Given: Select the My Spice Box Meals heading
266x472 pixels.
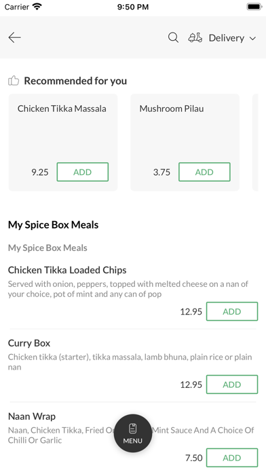Looking at the screenshot, I should point(54,225).
